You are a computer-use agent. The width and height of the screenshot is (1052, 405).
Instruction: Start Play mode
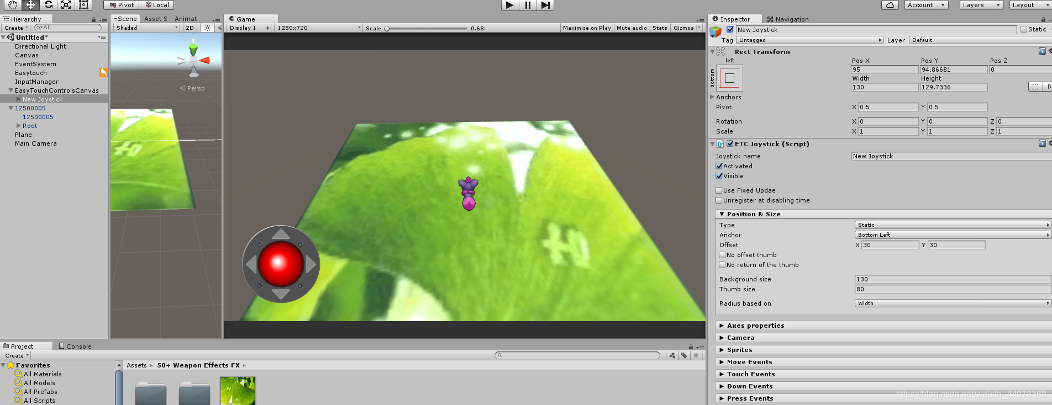point(510,5)
